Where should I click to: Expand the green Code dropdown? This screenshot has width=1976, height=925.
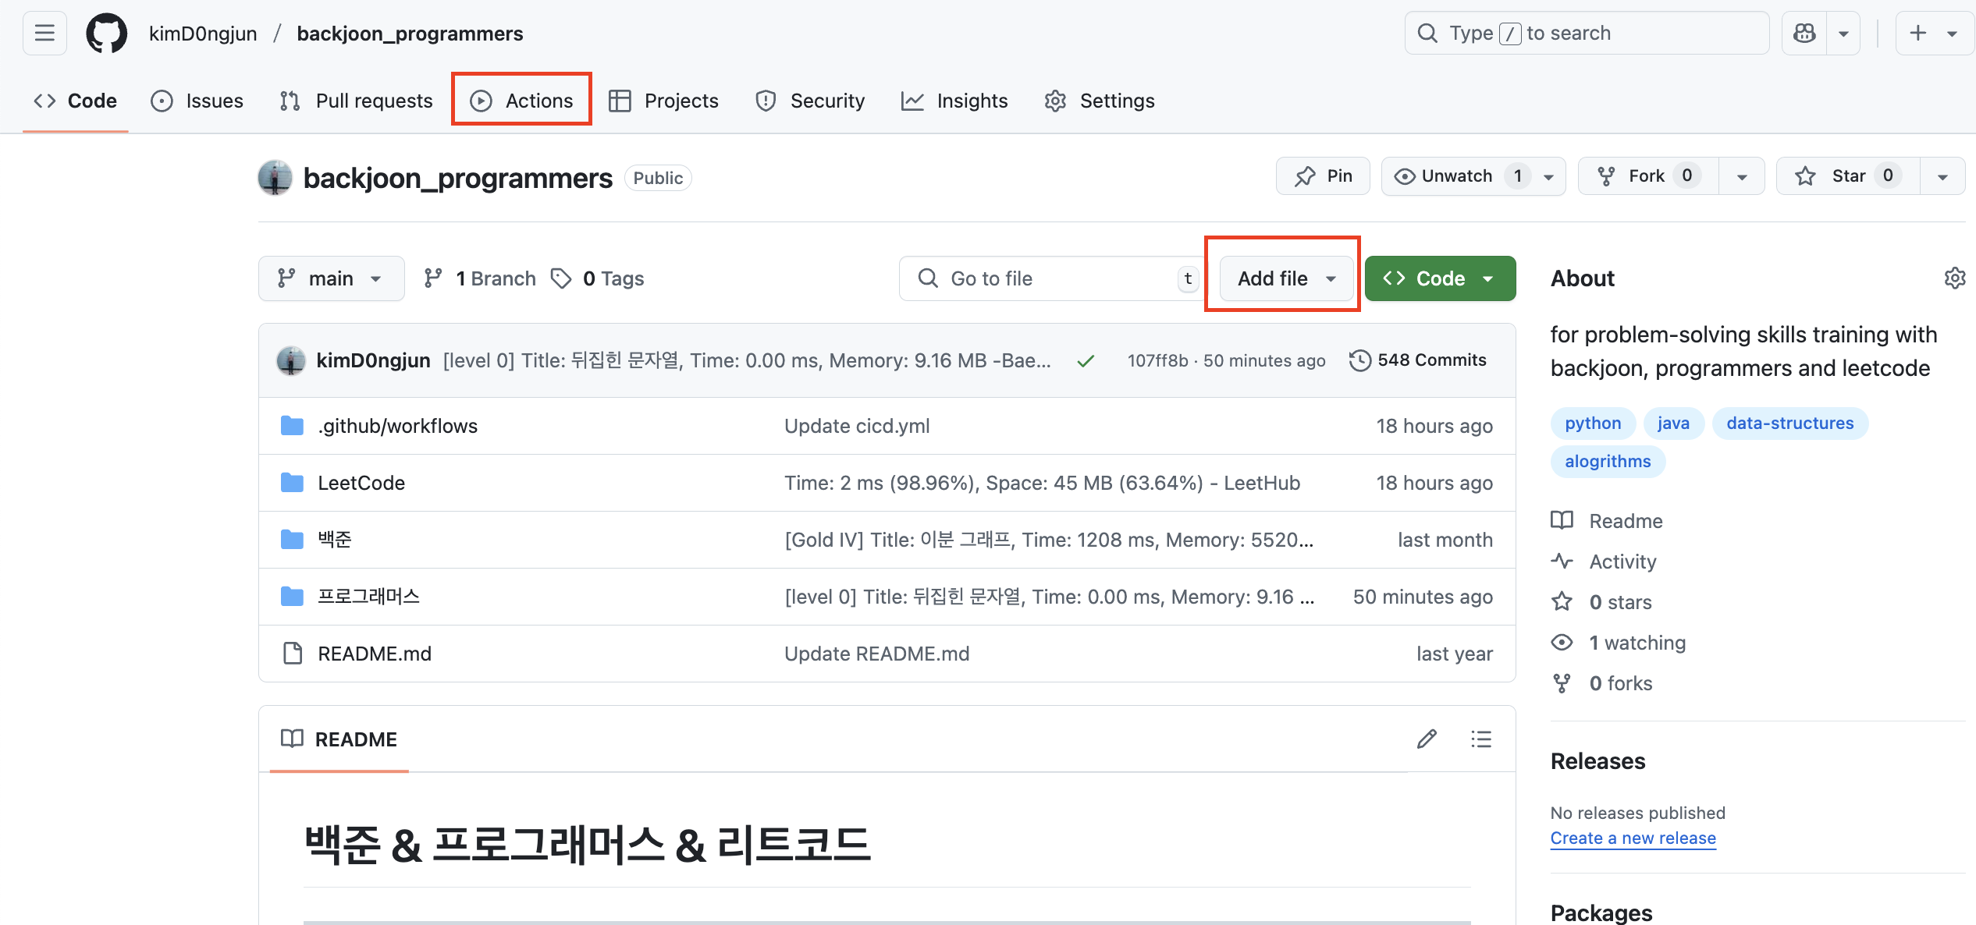pos(1440,278)
